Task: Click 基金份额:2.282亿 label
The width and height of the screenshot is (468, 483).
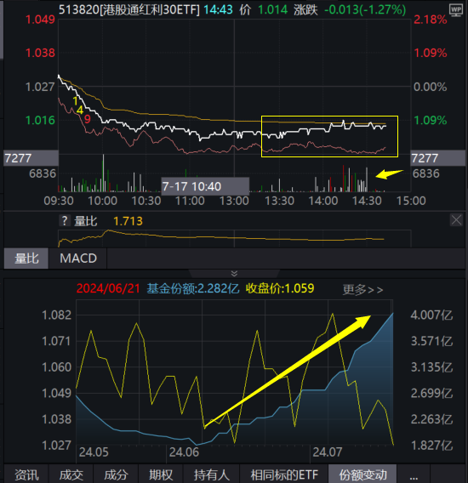Action: [192, 288]
